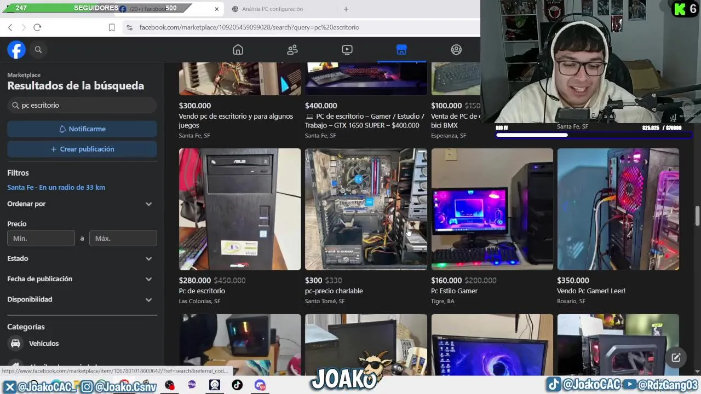Close the Facebook browser tab
Image resolution: width=701 pixels, height=394 pixels.
pos(217,9)
